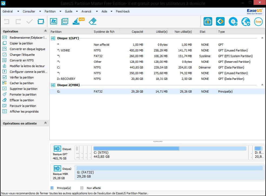This screenshot has width=266, height=196.
Task: Collapse the Opération panel
Action: (45, 31)
